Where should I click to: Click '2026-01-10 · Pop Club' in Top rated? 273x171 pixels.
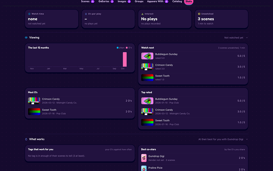[167, 103]
